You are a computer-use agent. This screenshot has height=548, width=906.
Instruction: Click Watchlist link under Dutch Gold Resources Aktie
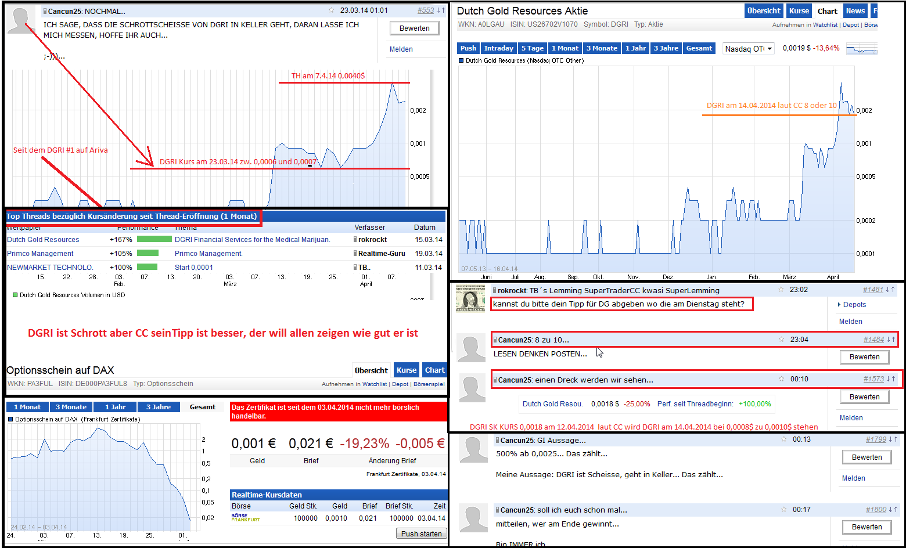coord(825,25)
